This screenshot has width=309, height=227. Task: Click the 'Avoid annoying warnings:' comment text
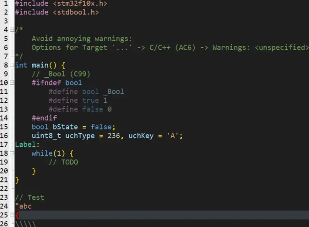82,39
